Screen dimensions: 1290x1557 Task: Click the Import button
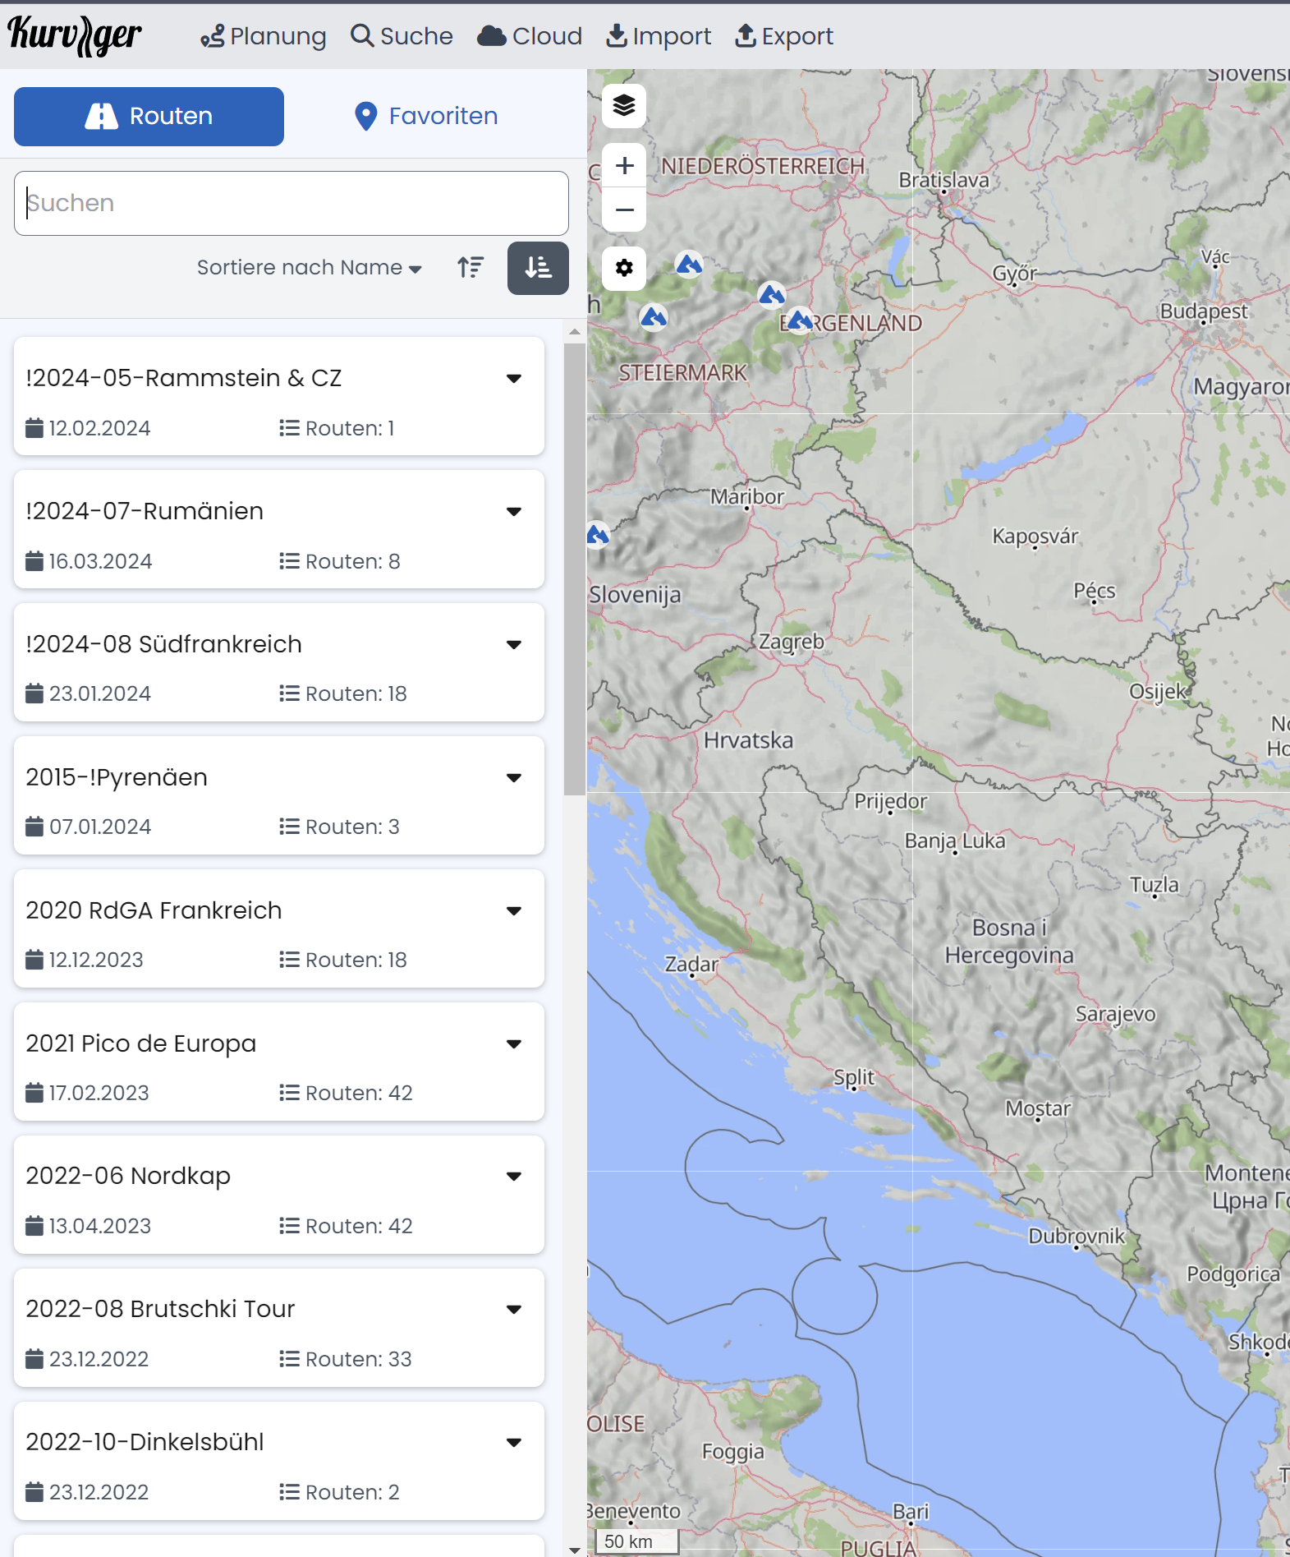659,36
